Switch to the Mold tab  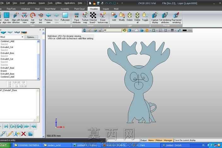pyautogui.click(x=116, y=9)
